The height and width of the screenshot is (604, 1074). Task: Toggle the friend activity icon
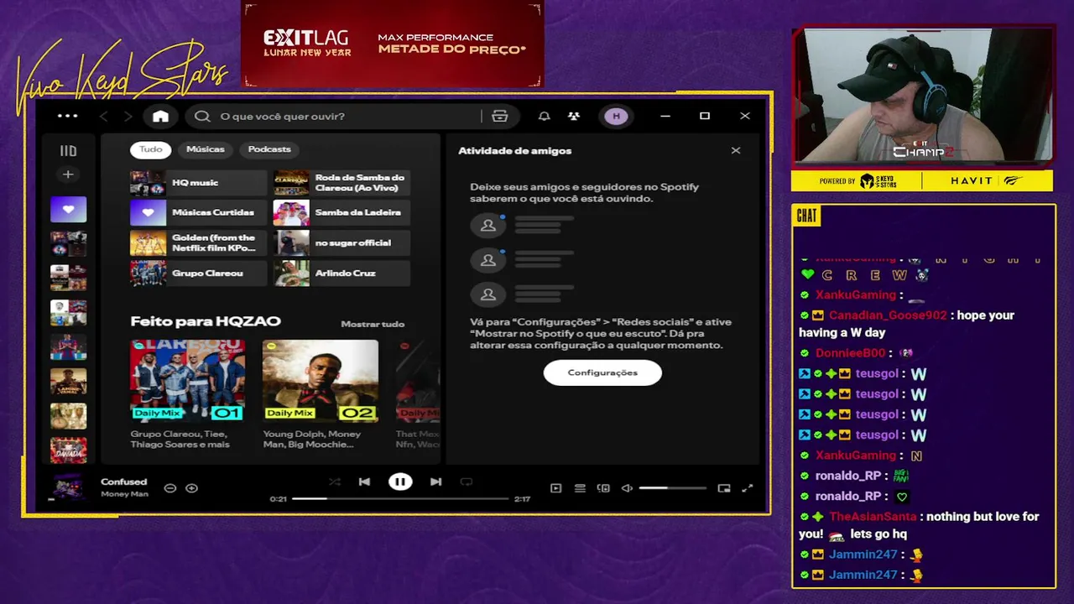(x=574, y=117)
